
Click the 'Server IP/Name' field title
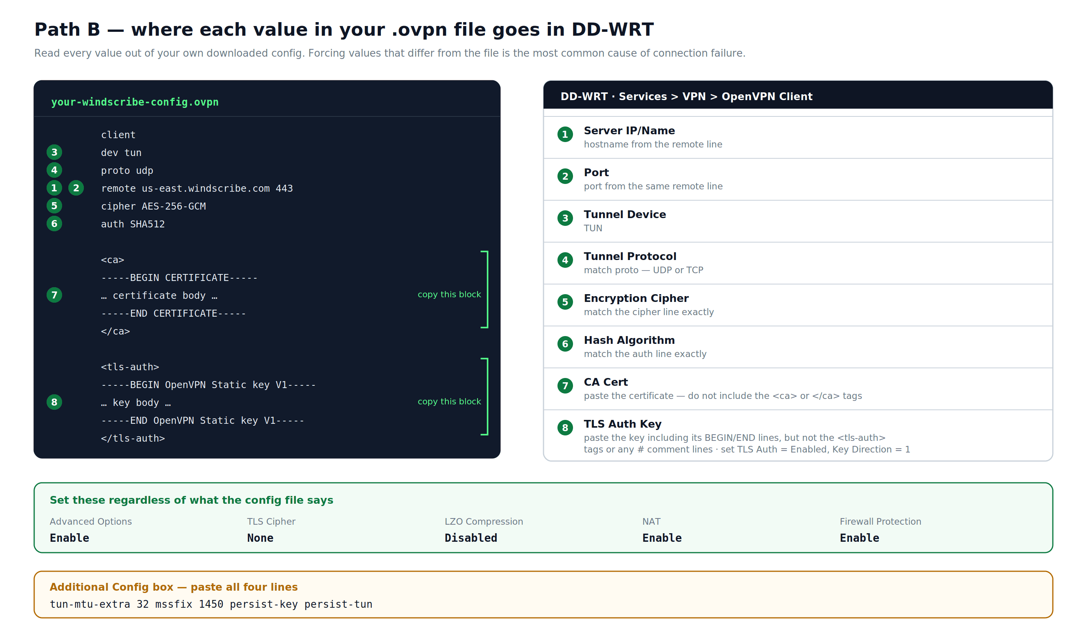pyautogui.click(x=629, y=131)
